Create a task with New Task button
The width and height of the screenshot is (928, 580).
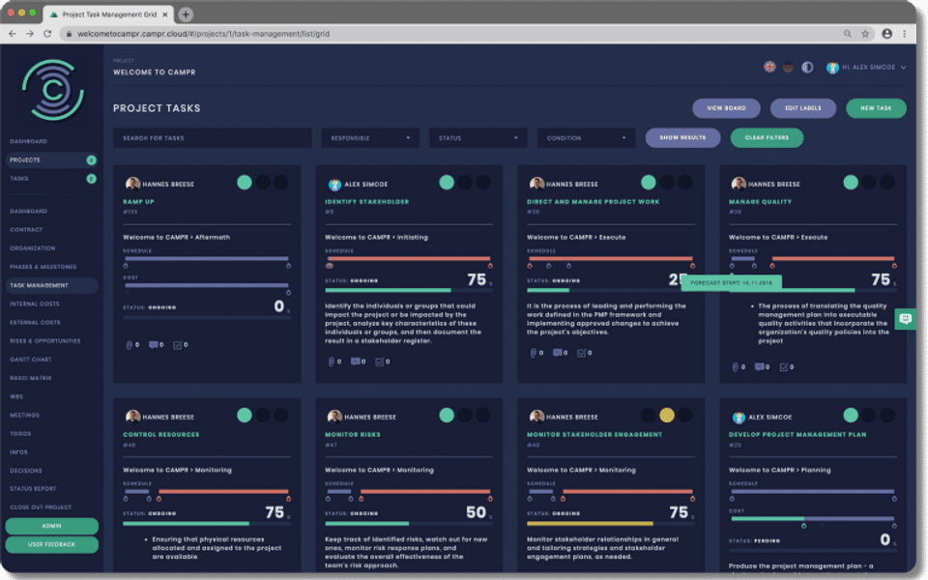(x=876, y=108)
